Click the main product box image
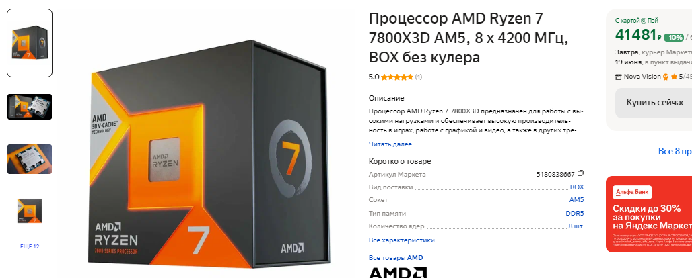 (x=209, y=154)
